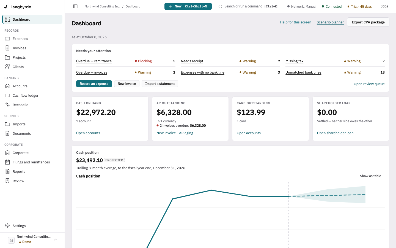Open the Scenario planner link
This screenshot has width=396, height=248.
(x=330, y=22)
